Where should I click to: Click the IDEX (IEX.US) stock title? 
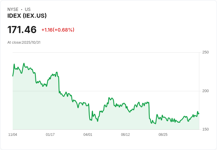tap(27, 16)
